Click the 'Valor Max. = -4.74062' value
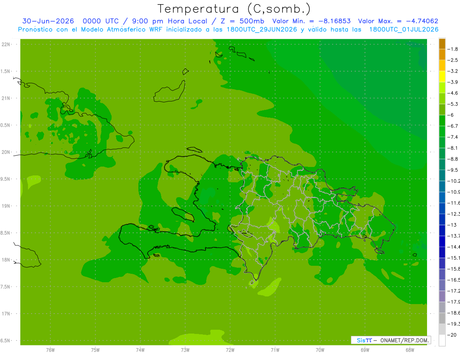Screen dimensions: 460x355 tap(398, 21)
